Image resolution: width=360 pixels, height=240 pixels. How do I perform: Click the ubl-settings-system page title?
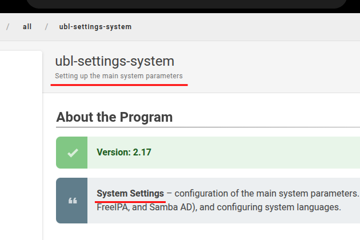[114, 61]
